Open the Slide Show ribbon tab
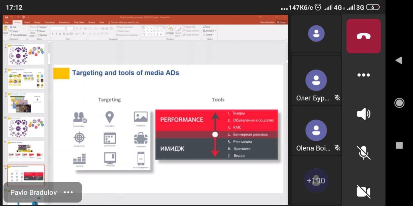Viewport: 413px width, 206px height. click(x=79, y=23)
